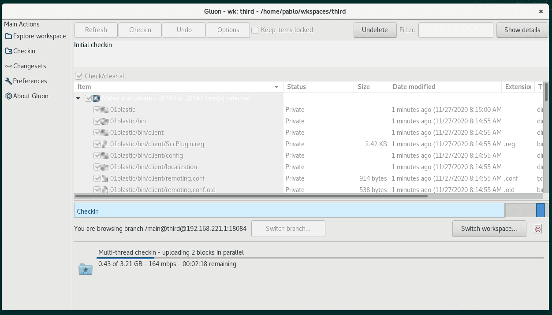
Task: Toggle the 01plastic row checkbox
Action: pyautogui.click(x=97, y=110)
